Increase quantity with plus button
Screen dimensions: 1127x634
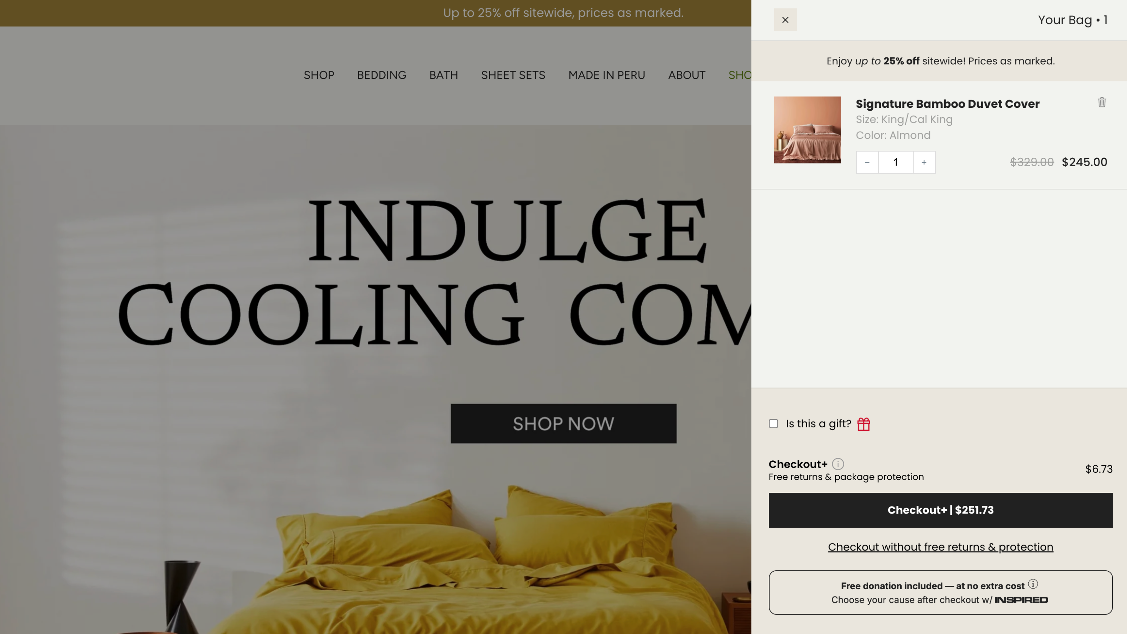(x=924, y=162)
